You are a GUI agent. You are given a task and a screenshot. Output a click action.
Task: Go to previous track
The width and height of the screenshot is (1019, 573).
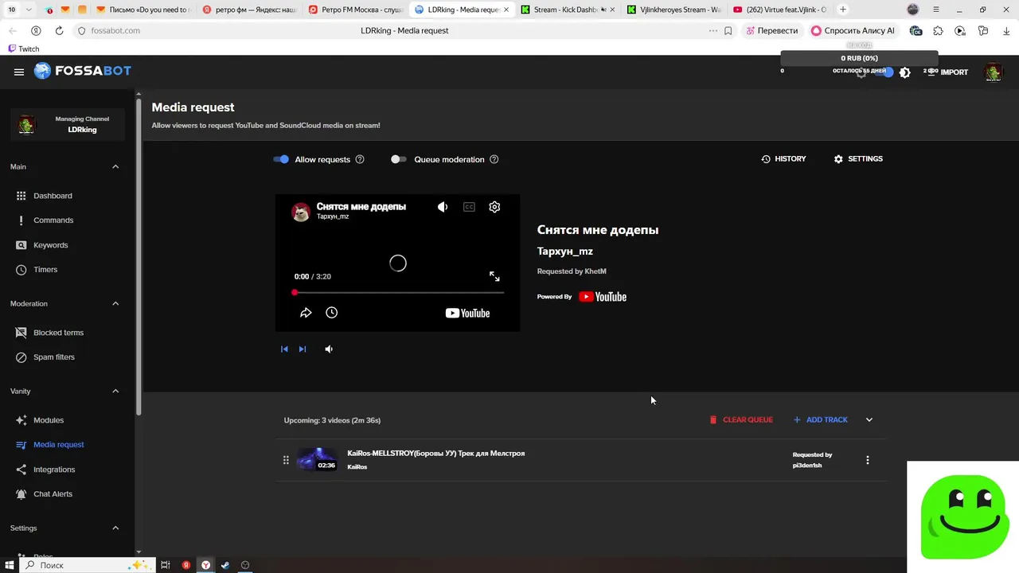coord(284,349)
